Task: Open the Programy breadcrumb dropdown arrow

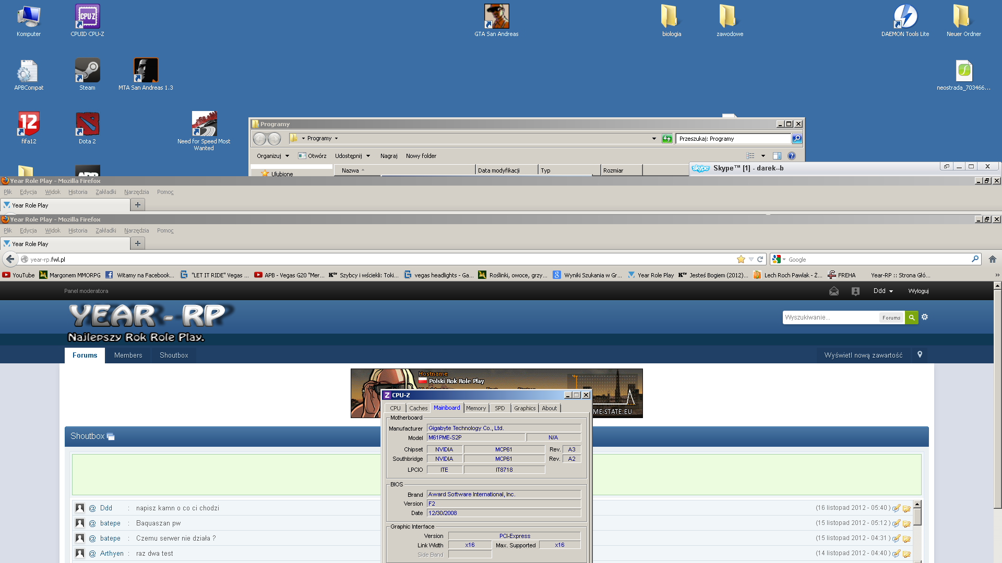Action: click(336, 139)
